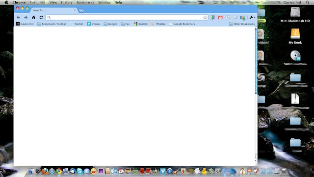Bookmark this page with the star icon
314x177 pixels.
(x=205, y=18)
